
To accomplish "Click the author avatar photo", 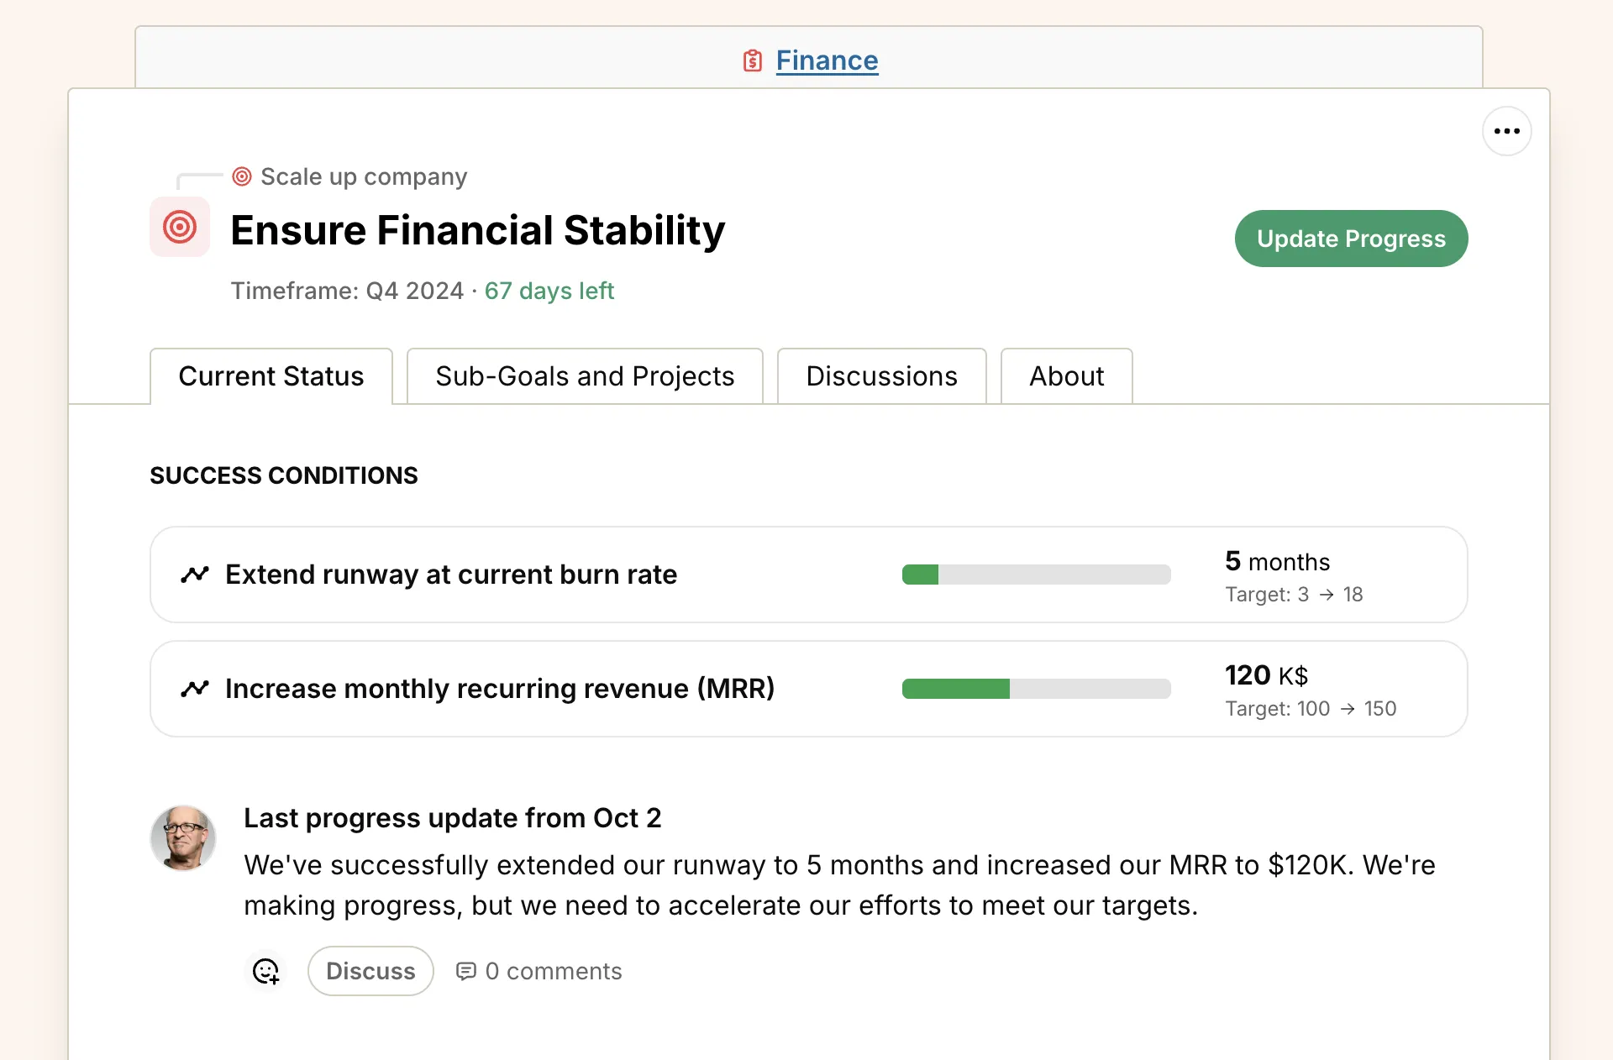I will pyautogui.click(x=183, y=838).
